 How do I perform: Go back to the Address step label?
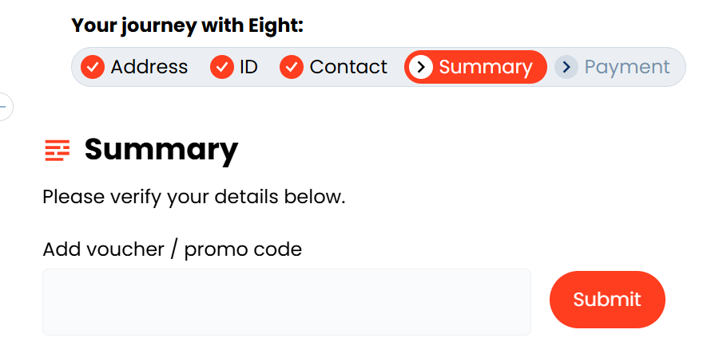tap(149, 67)
